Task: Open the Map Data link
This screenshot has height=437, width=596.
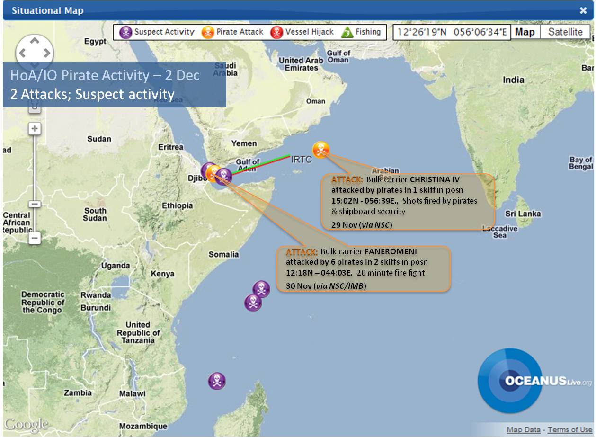Action: click(523, 429)
